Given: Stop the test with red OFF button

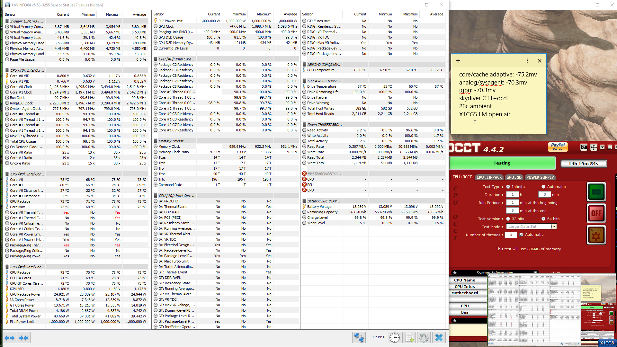Looking at the screenshot, I should (x=596, y=213).
